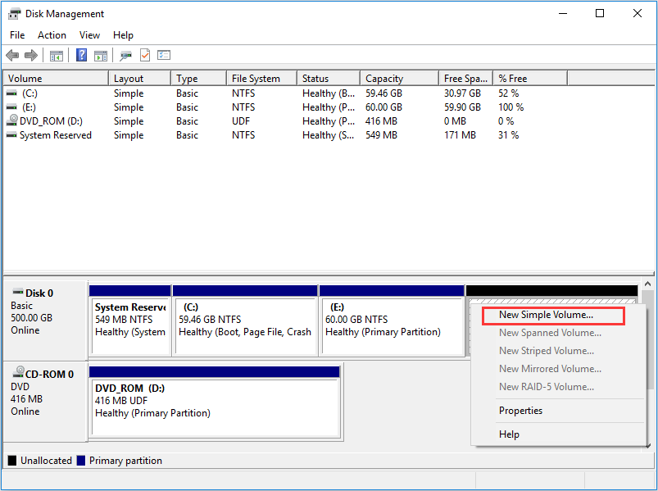The width and height of the screenshot is (658, 491).
Task: Click the Properties checkmark toolbar icon
Action: coord(145,56)
